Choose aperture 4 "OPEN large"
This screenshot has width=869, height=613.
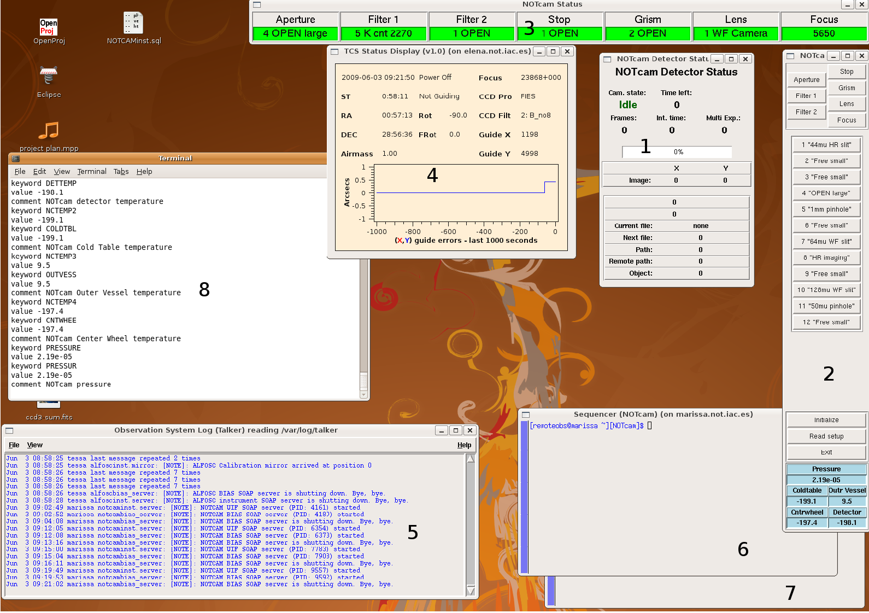pos(826,193)
